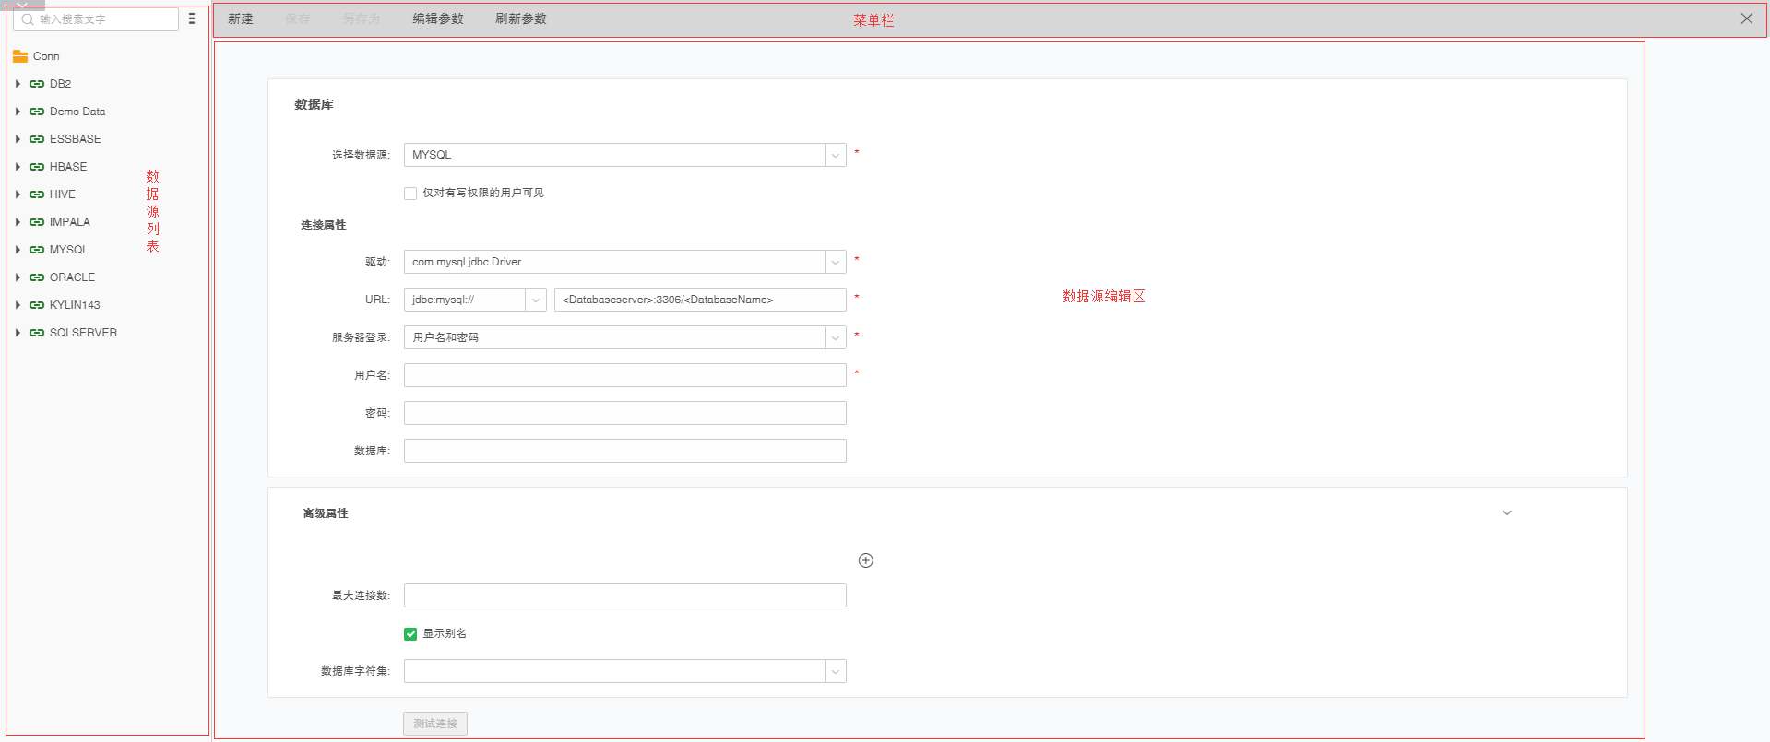Click the link icon next to HIVE
The height and width of the screenshot is (742, 1770).
[37, 194]
